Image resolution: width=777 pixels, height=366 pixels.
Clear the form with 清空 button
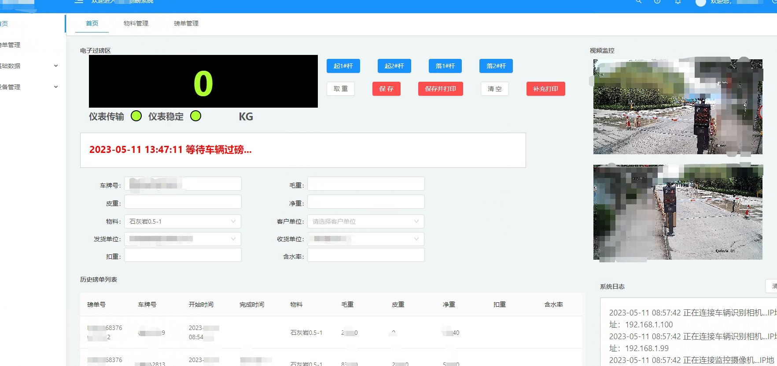pos(495,89)
